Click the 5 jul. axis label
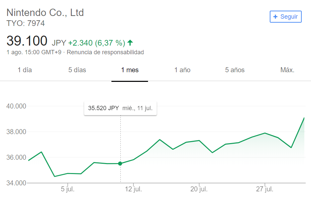This screenshot has height=199, width=311. point(68,189)
